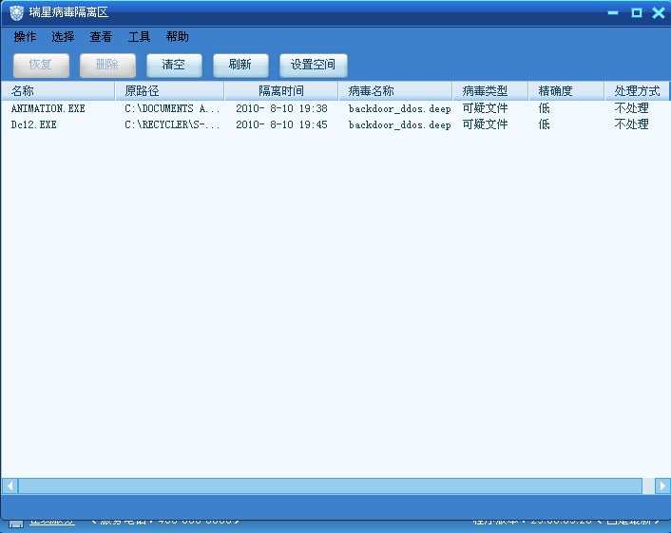
Task: Maximize the quarantine window
Action: 637,13
